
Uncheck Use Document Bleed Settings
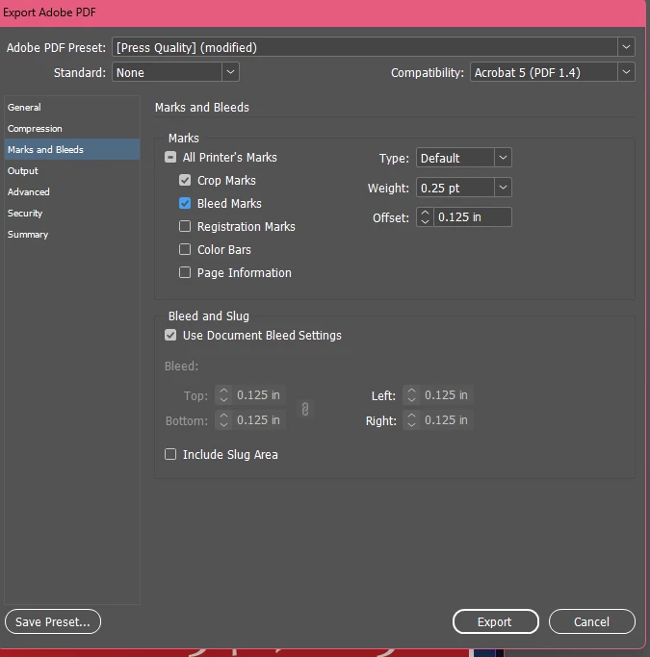[x=170, y=335]
